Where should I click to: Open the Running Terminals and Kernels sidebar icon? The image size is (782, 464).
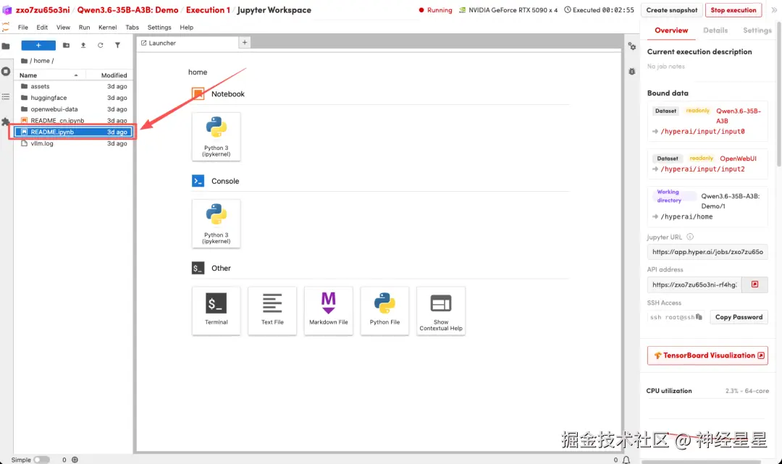[x=6, y=71]
